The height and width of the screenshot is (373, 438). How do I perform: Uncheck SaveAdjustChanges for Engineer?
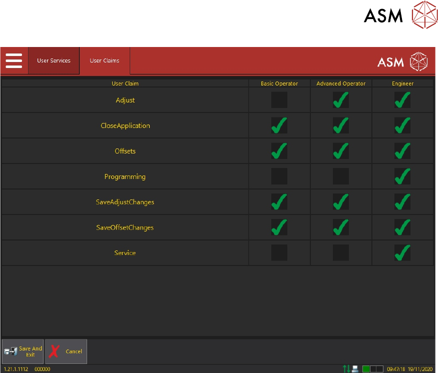402,202
